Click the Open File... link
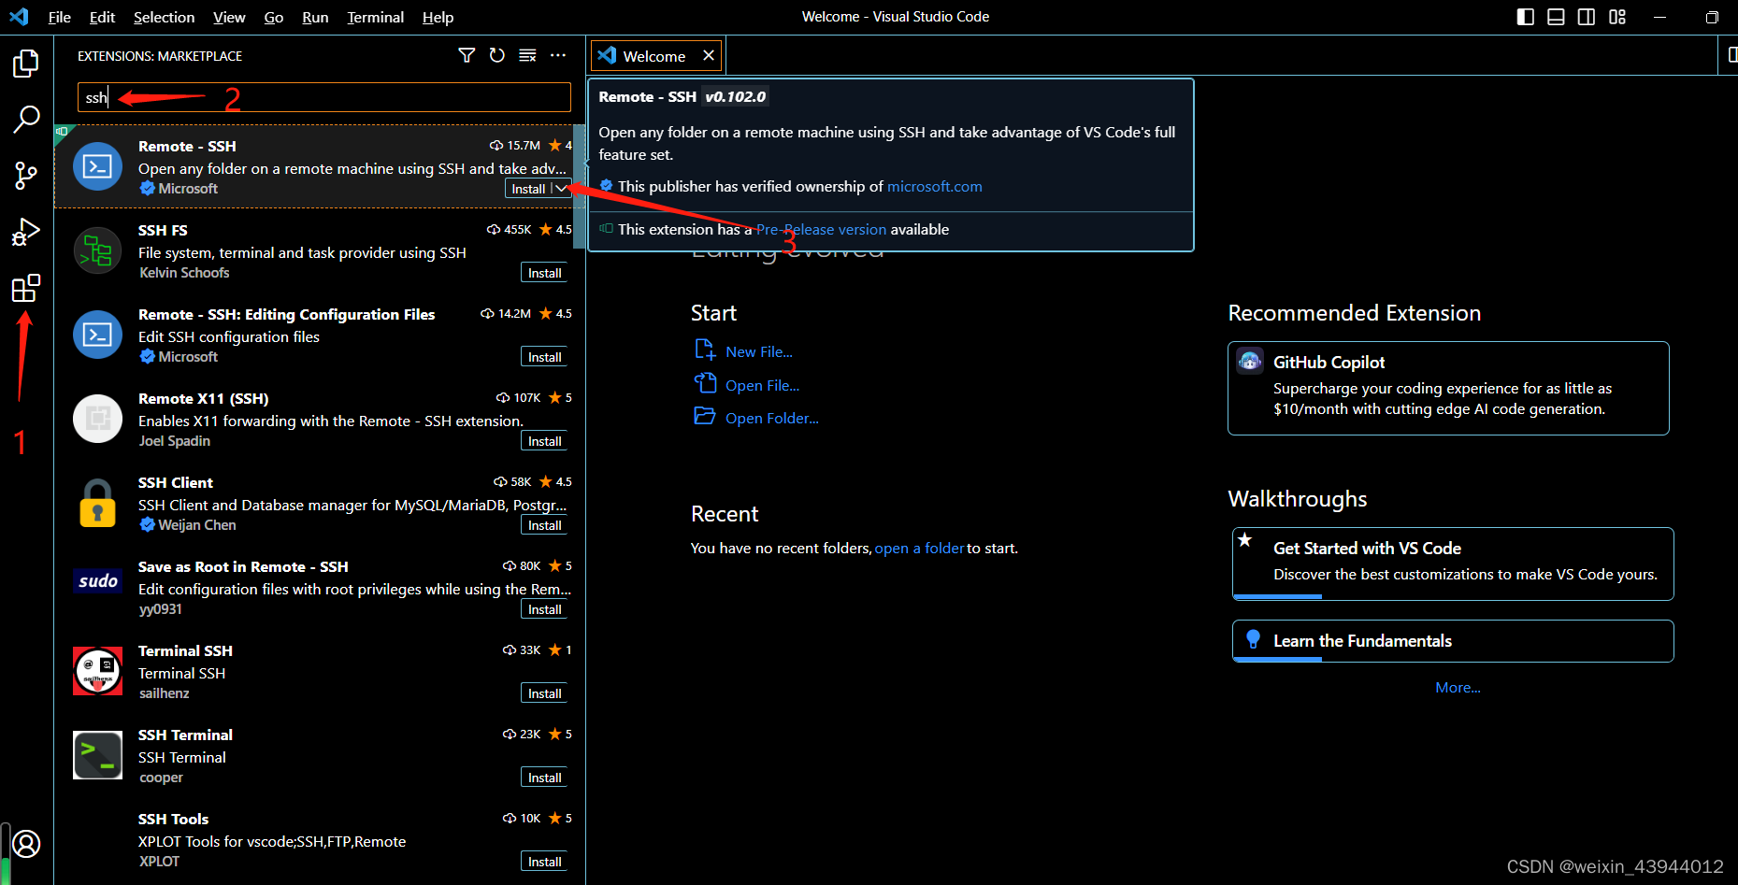 coord(762,385)
